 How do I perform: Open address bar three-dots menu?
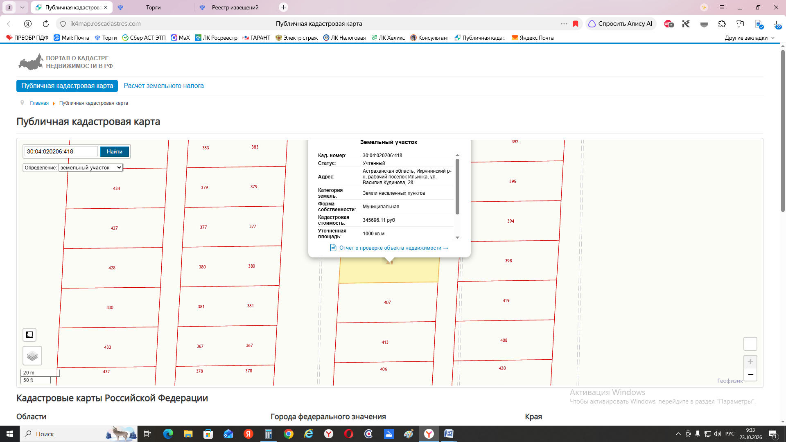564,24
